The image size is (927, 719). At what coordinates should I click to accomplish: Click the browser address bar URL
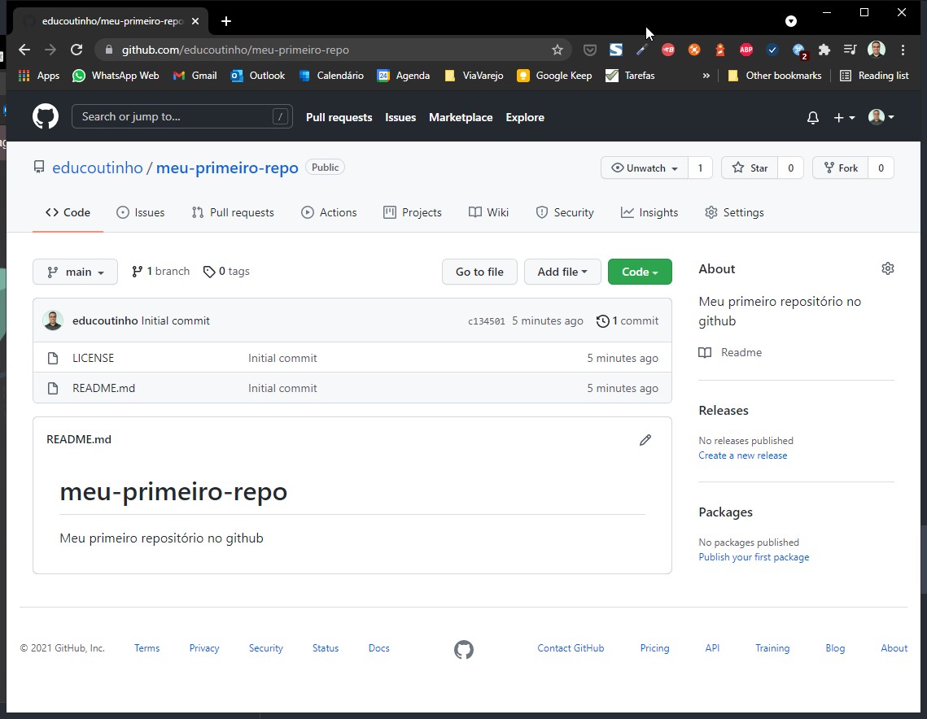[x=235, y=50]
